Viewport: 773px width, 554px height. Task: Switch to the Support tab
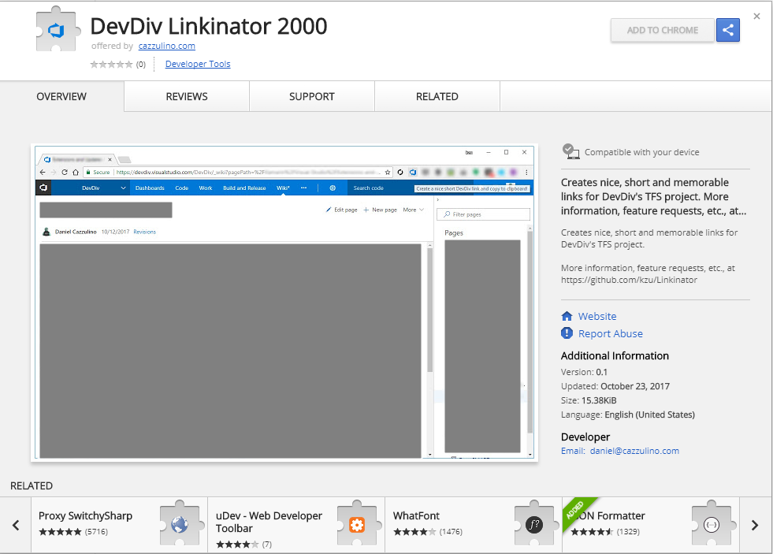click(x=311, y=97)
